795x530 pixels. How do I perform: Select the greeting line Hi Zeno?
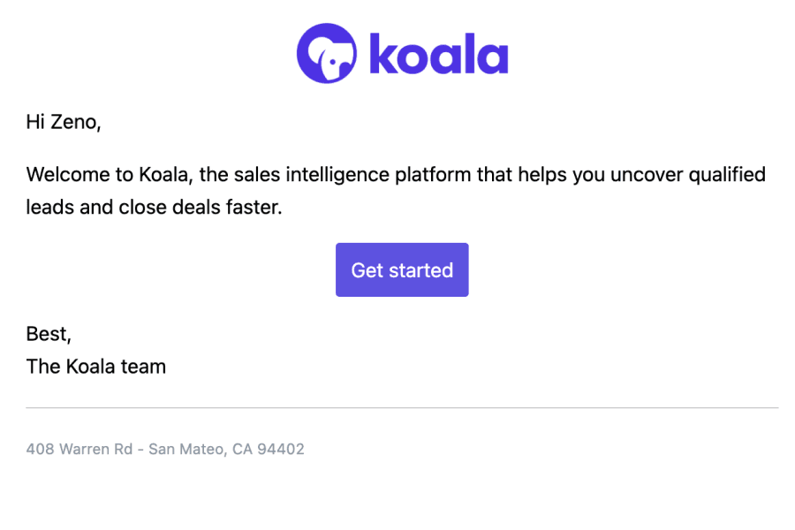pos(63,121)
